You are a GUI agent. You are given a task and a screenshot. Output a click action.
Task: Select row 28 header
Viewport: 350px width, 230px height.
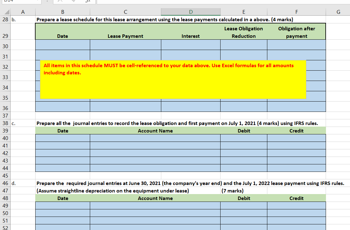[5, 19]
